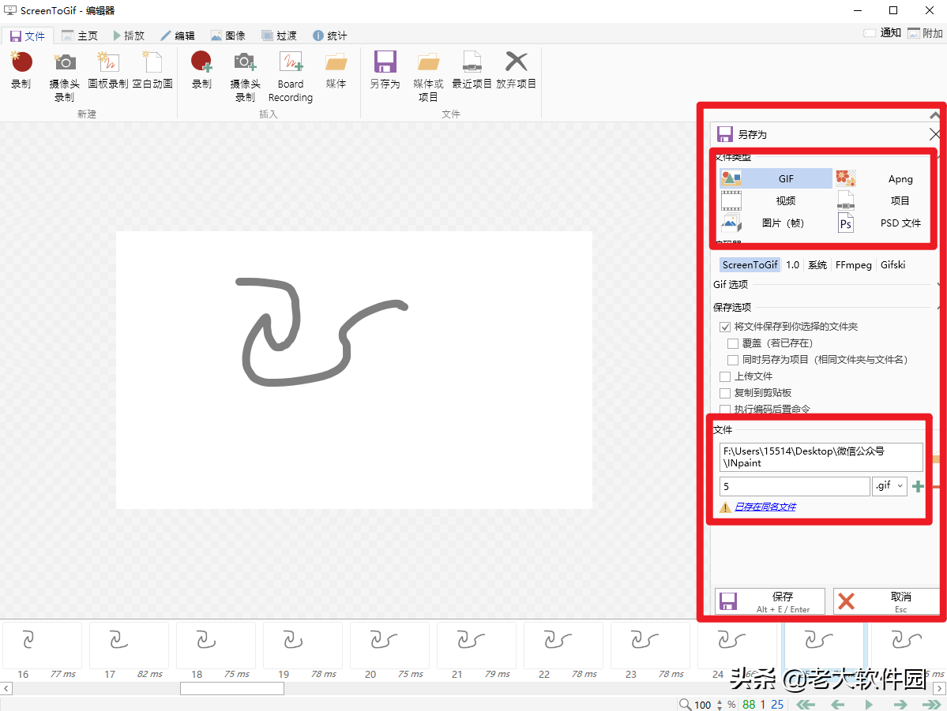The width and height of the screenshot is (947, 711).
Task: Play the animation preview
Action: click(x=869, y=705)
